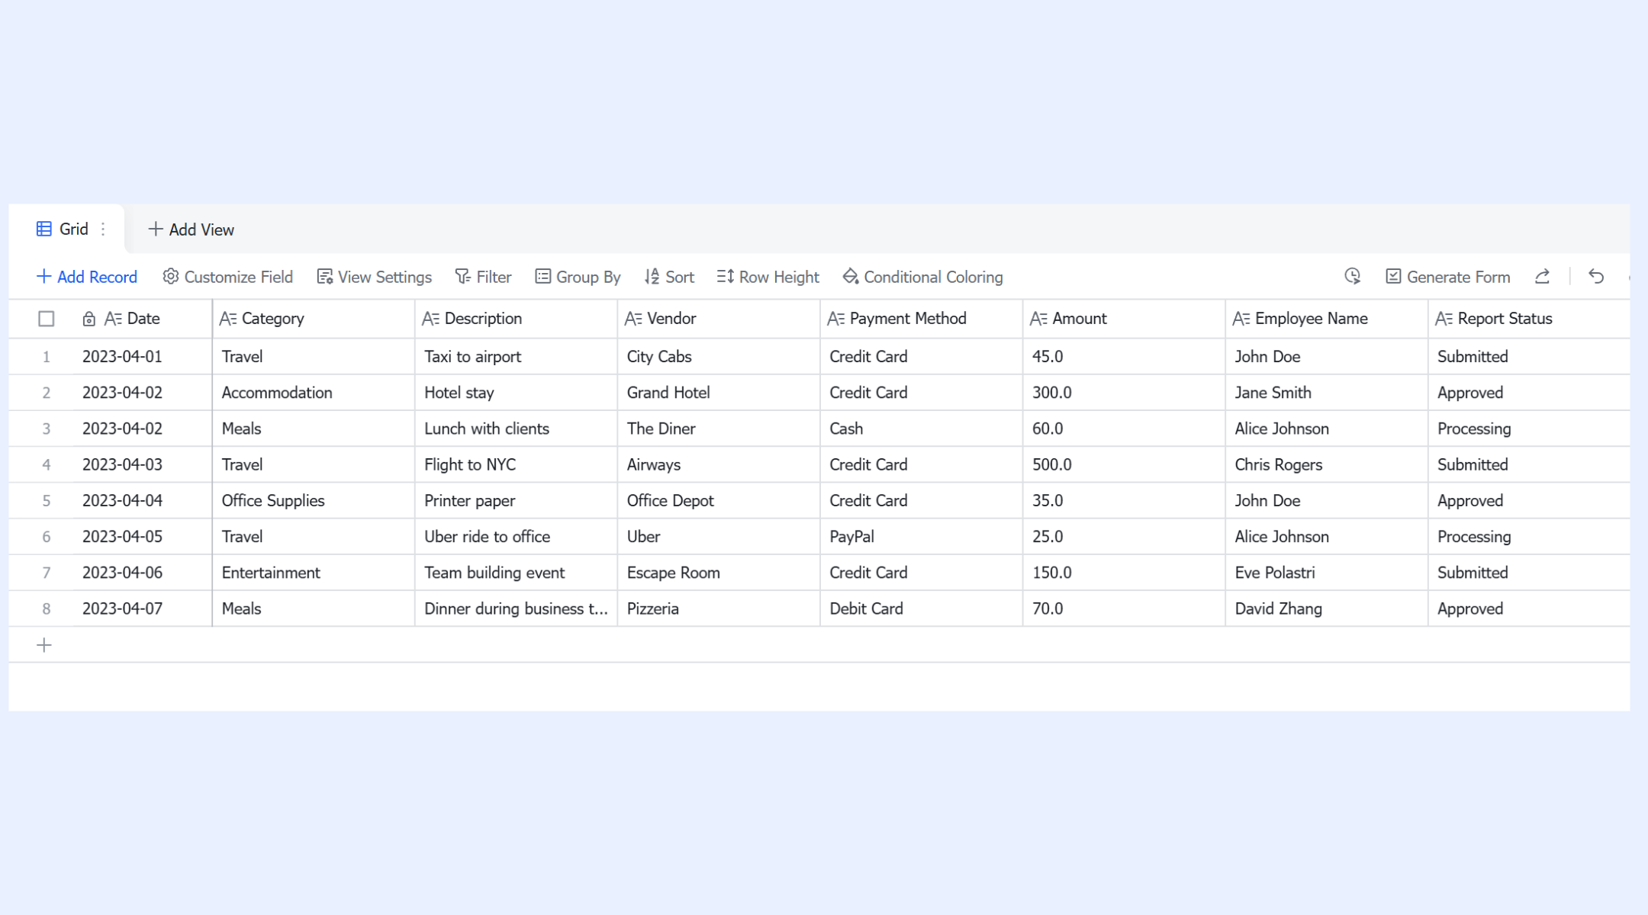1648x915 pixels.
Task: Open the Filter tool
Action: click(483, 277)
